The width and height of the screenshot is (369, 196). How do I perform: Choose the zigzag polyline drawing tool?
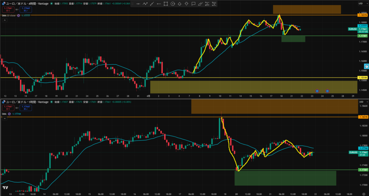(145, 4)
